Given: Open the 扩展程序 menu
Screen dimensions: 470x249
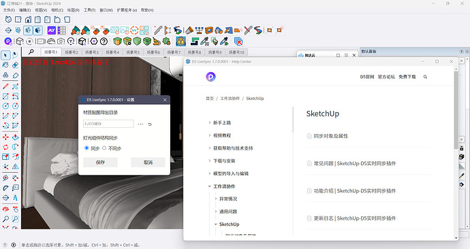Looking at the screenshot, I should coord(127,10).
